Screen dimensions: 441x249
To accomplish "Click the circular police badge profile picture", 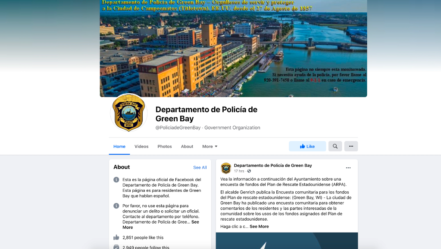I will coord(129,113).
